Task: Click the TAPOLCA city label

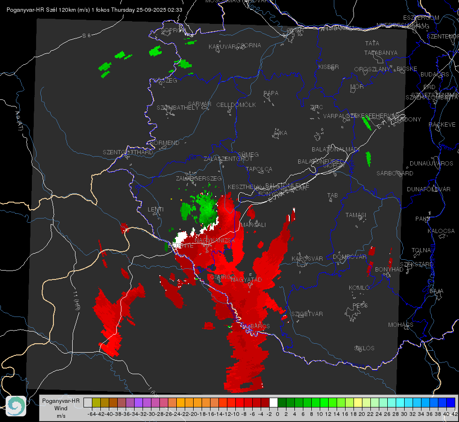Action: tap(259, 169)
